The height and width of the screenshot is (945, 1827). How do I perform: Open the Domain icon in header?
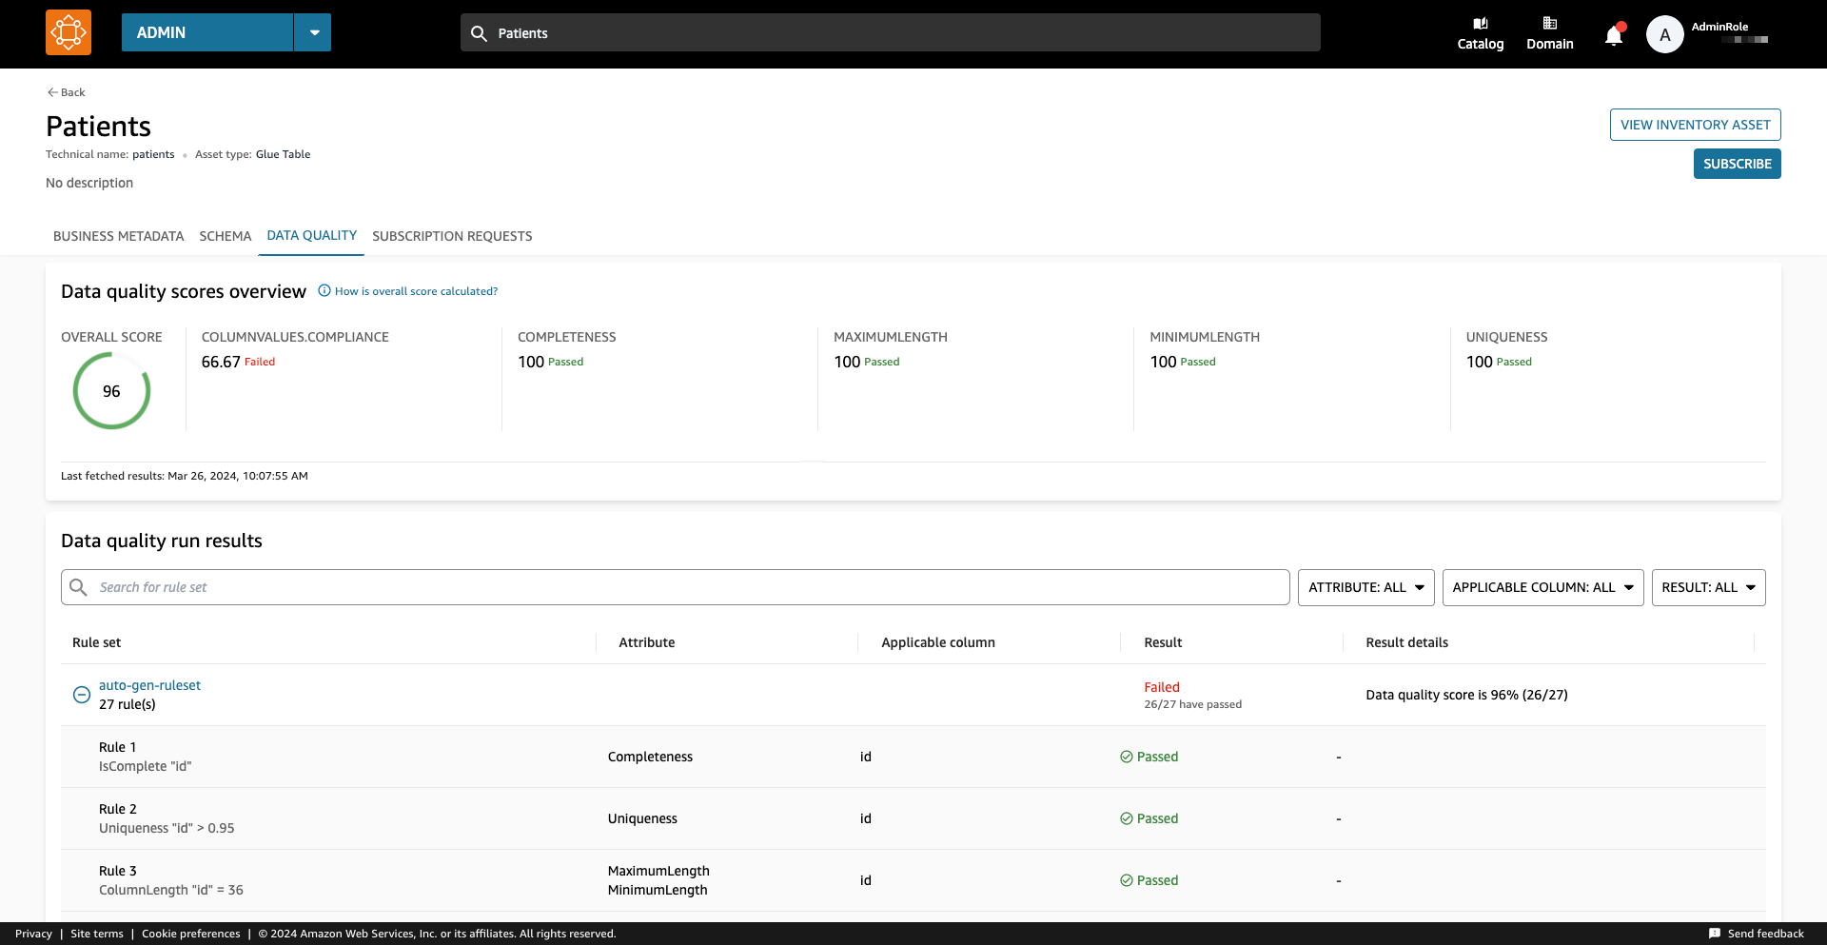(1550, 33)
